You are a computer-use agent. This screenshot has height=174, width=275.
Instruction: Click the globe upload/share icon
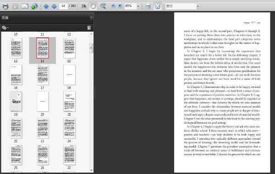(x=34, y=6)
